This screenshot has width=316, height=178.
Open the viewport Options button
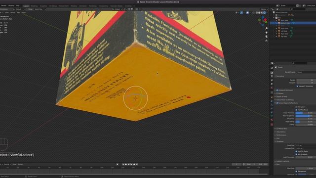264,9
